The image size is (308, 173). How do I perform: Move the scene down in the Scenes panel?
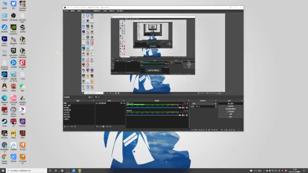coord(75,126)
